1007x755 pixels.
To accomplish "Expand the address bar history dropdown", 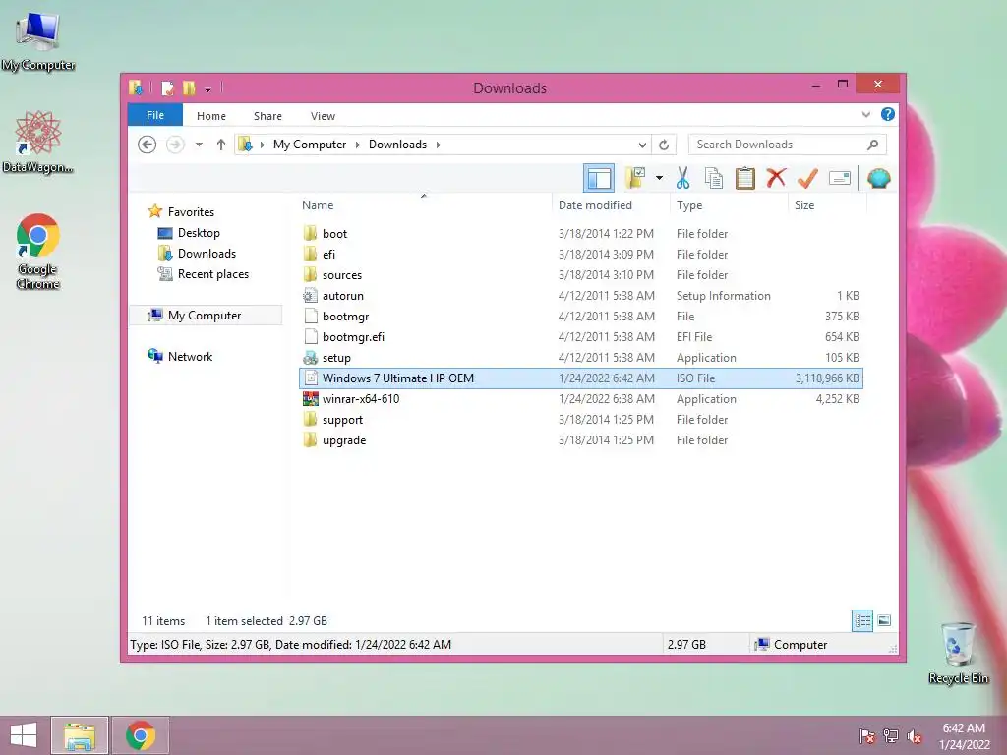I will [x=641, y=145].
